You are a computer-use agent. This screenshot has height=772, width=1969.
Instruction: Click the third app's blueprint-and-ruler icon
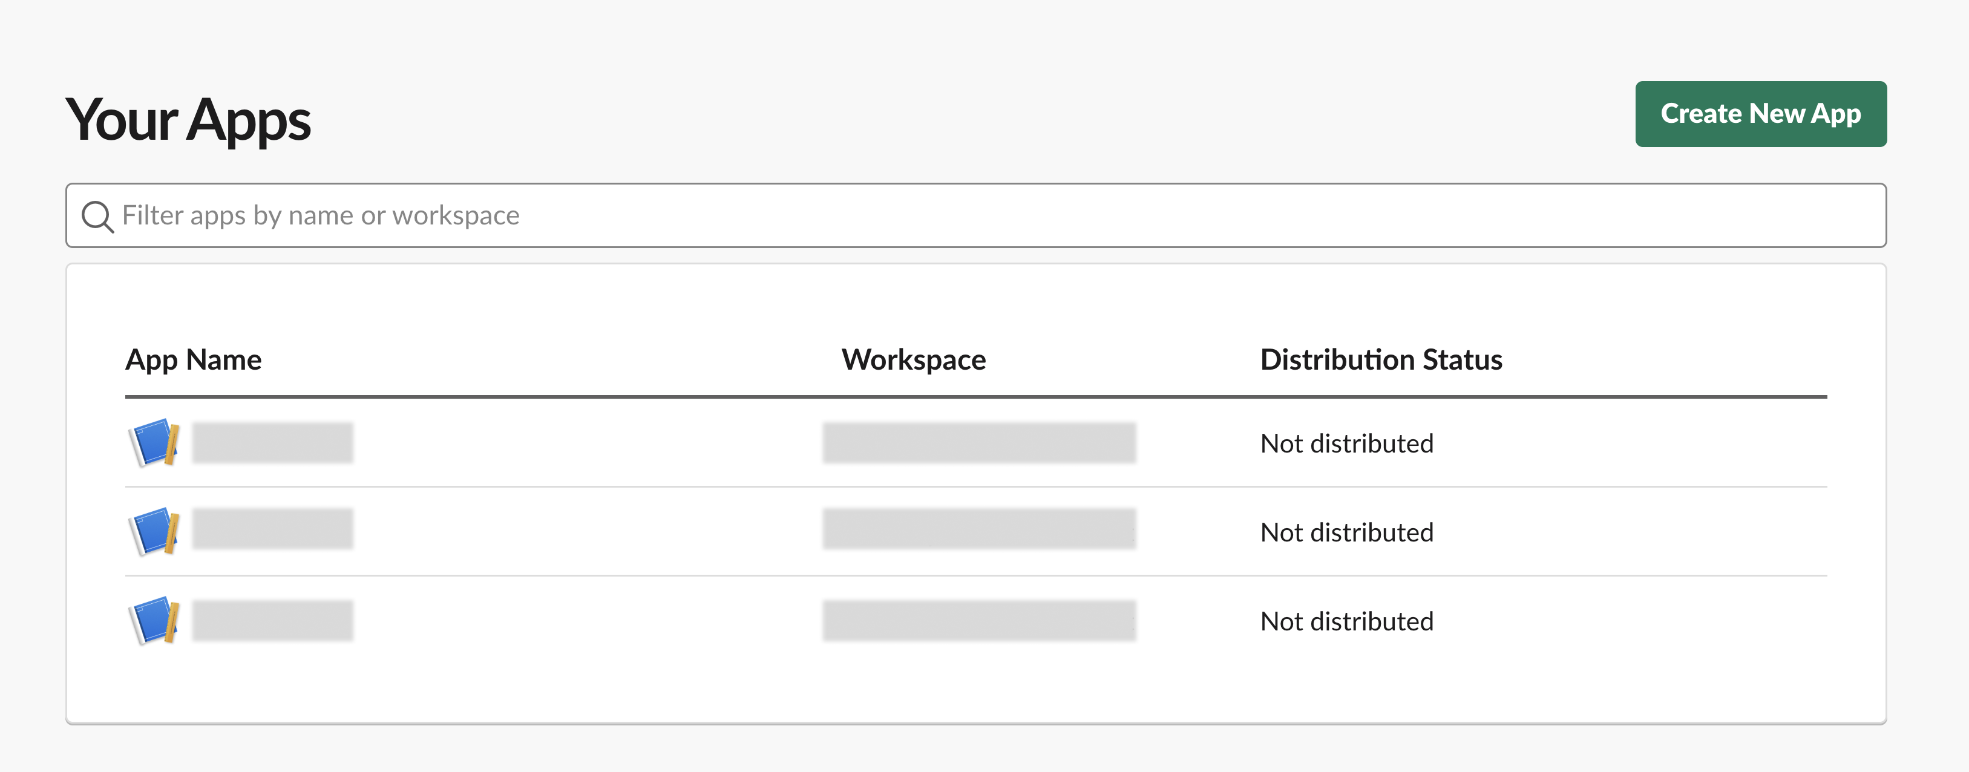click(153, 621)
